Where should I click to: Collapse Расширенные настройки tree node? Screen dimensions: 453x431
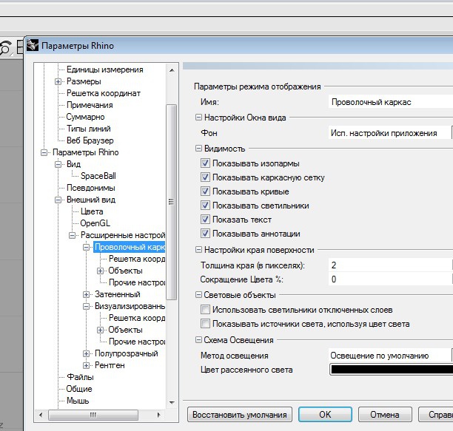[x=73, y=235]
